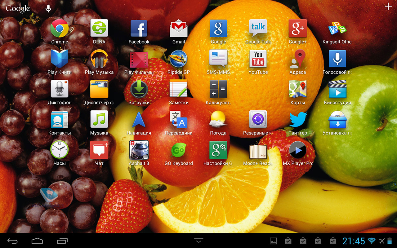Open the Контакты contacts app
This screenshot has height=248, width=397.
60,120
